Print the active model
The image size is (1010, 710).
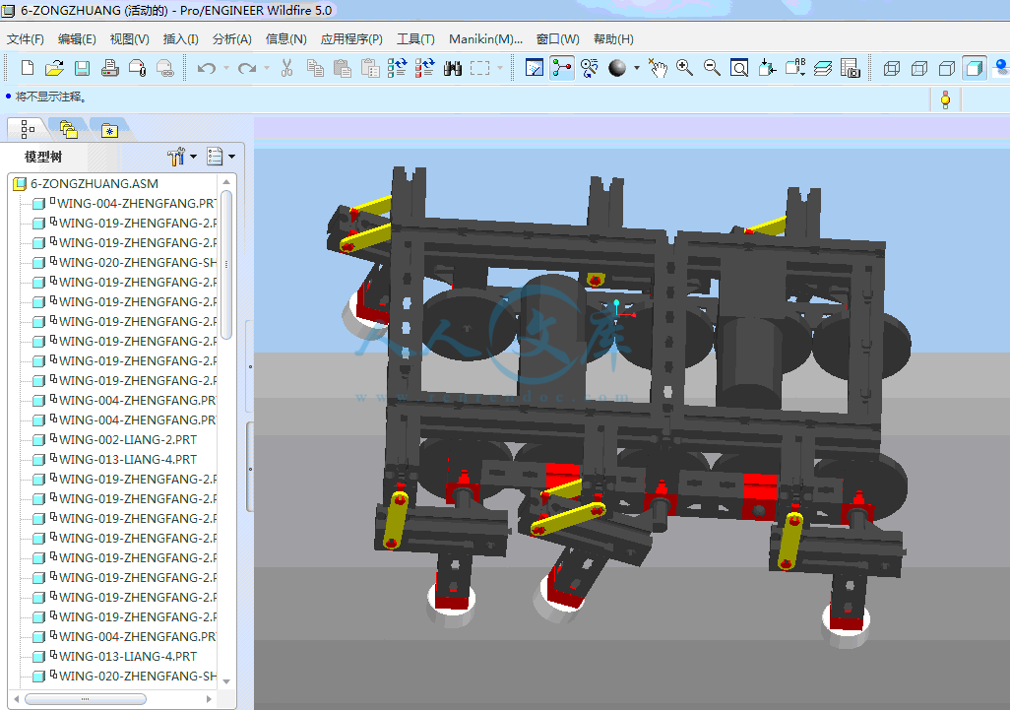tap(110, 68)
